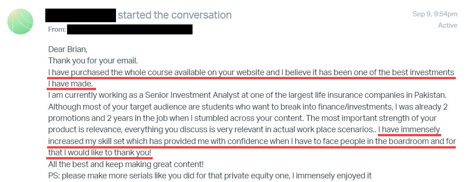468x182 pixels.
Task: Click underlined sentence about purchasing the whole course
Action: coord(251,72)
